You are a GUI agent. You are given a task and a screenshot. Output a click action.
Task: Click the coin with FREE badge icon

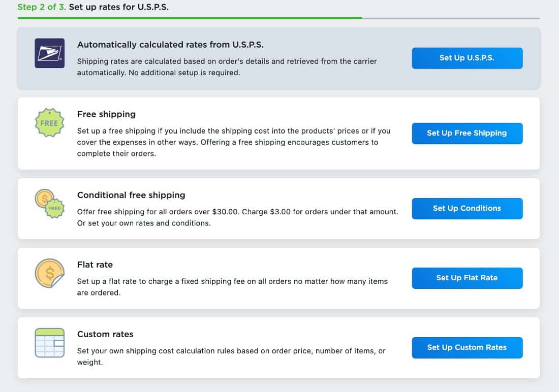pos(50,204)
